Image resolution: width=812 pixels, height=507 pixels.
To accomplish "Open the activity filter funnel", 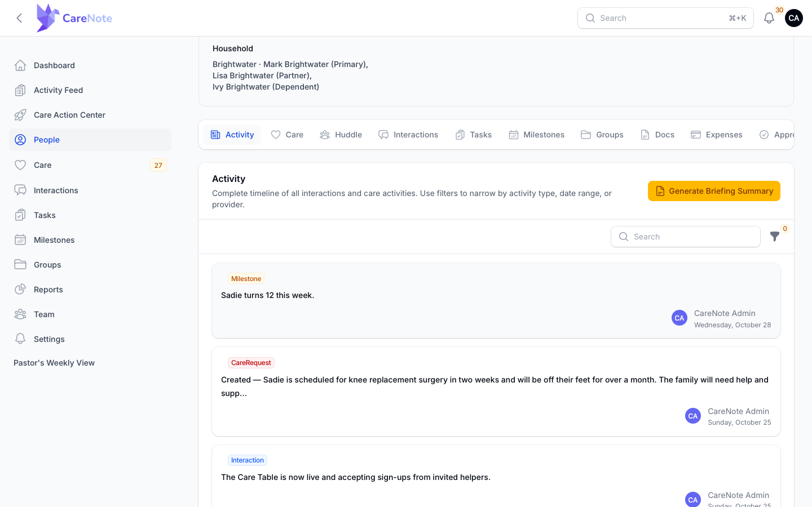I will pyautogui.click(x=775, y=237).
